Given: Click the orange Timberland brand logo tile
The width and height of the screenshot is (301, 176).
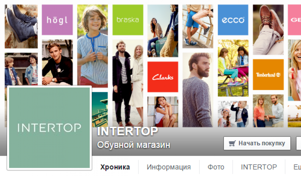Looking at the screenshot, I should [x=268, y=75].
